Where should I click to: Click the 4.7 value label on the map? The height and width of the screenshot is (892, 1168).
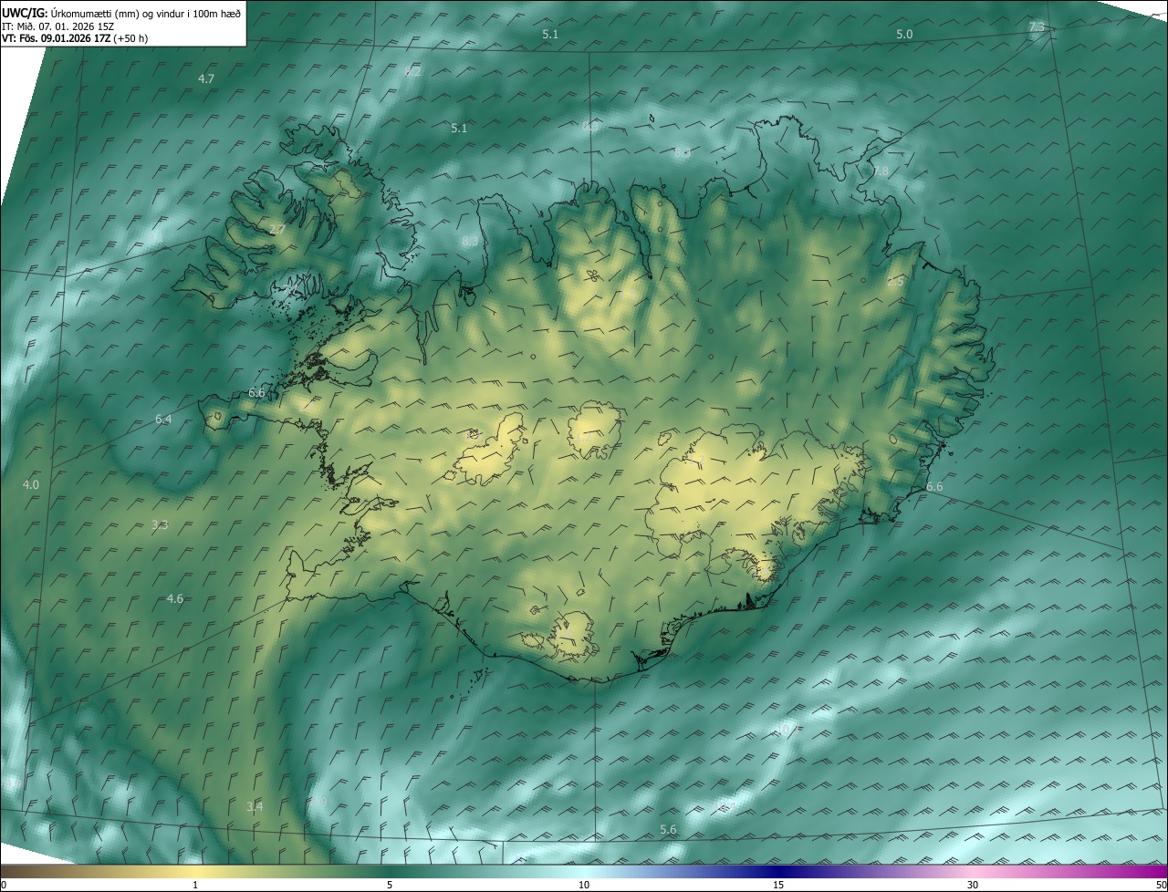point(206,78)
